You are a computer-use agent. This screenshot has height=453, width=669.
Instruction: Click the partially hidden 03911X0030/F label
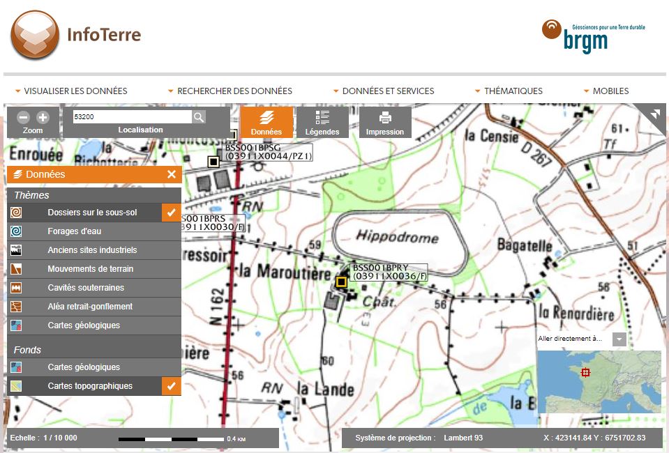pyautogui.click(x=213, y=223)
